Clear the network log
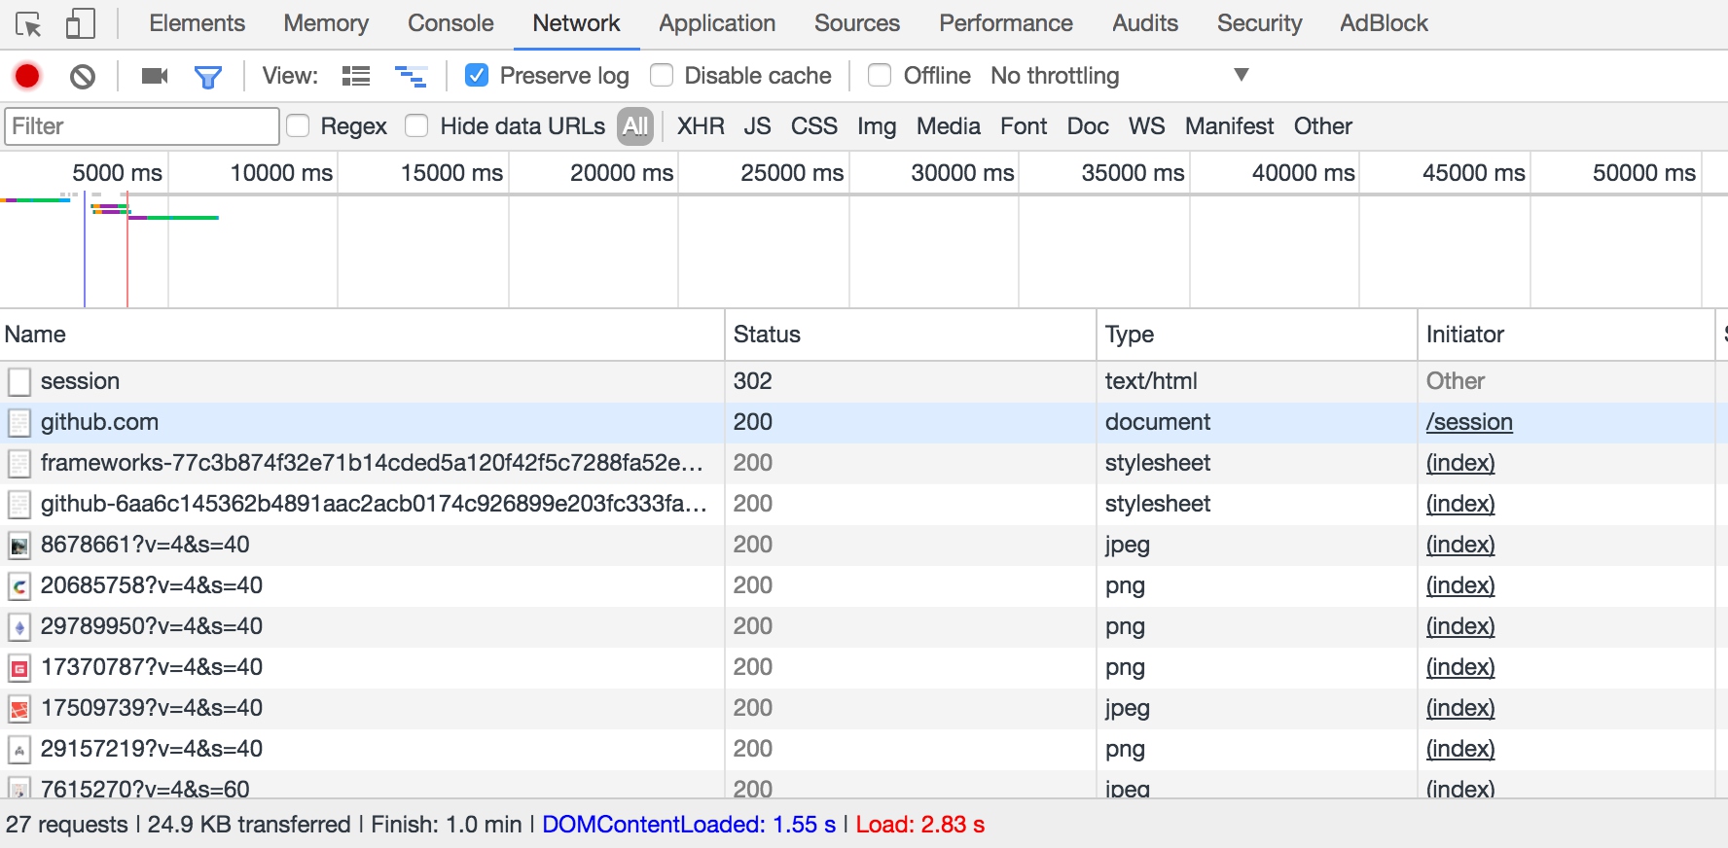 [83, 76]
